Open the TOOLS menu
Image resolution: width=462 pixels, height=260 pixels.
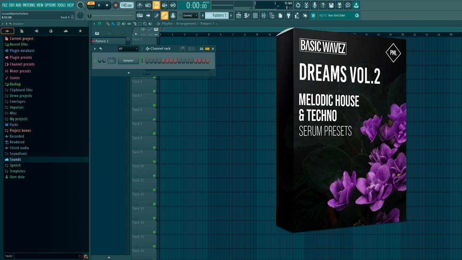(62, 5)
